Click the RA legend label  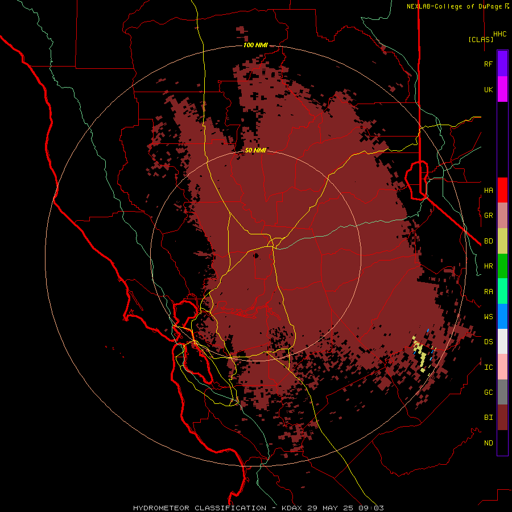(x=488, y=292)
